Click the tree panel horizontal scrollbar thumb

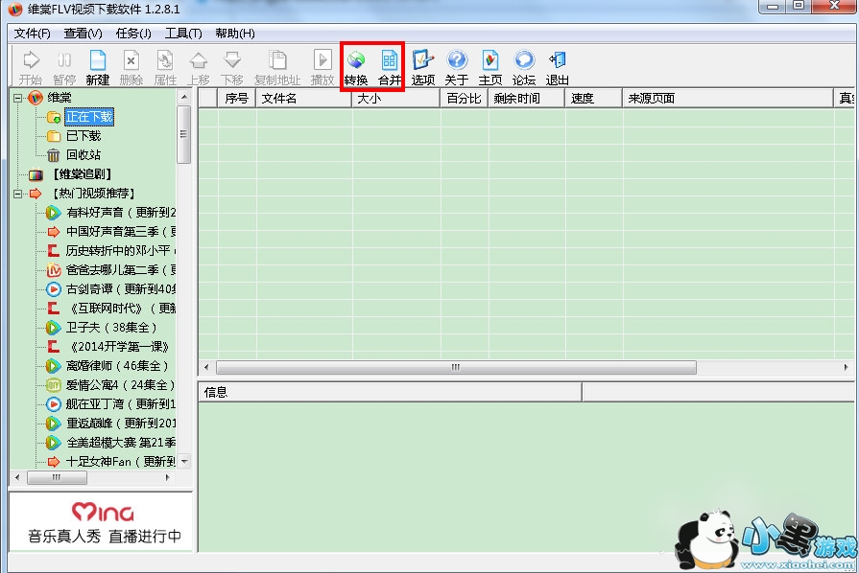pos(57,477)
